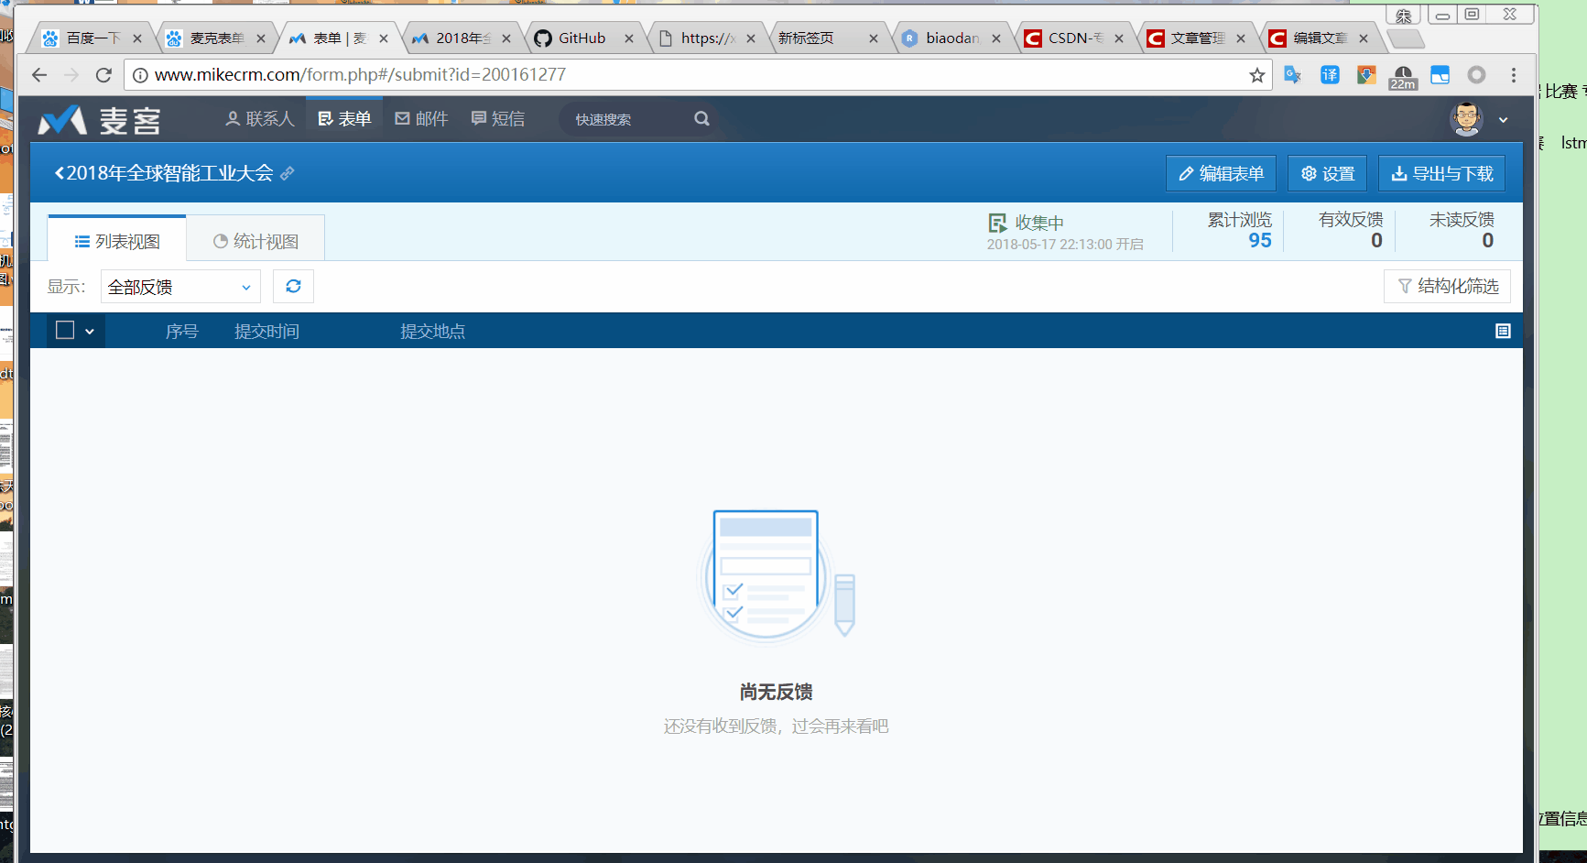Click the 导出与下载 button
Image resolution: width=1587 pixels, height=863 pixels.
1442,173
